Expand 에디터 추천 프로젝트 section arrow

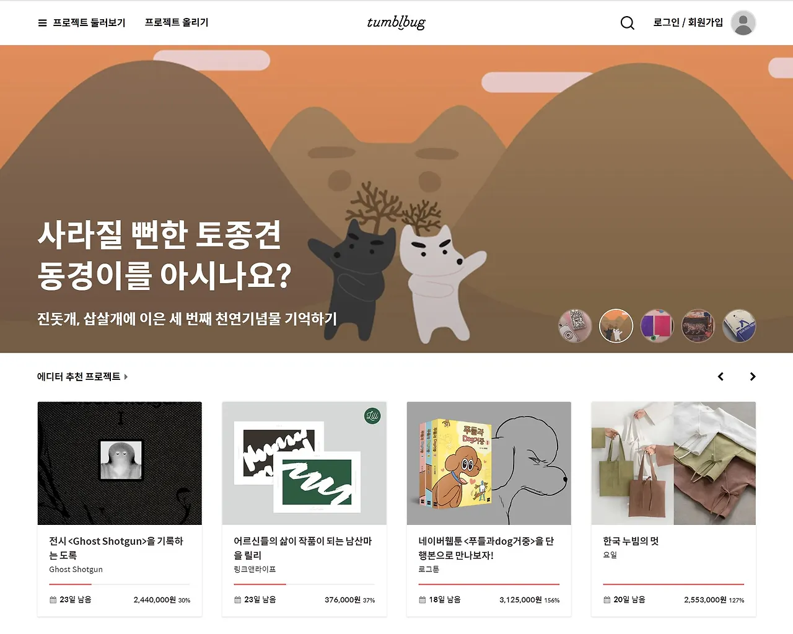[x=126, y=376]
